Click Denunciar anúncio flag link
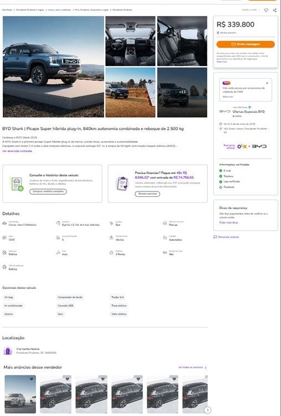Screen dimensions: 281x416 [x=226, y=237]
